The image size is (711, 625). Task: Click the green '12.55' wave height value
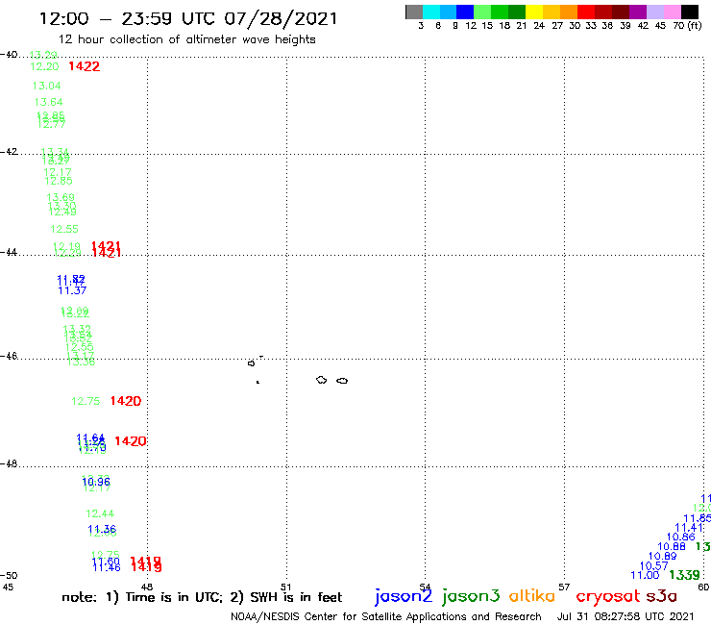coord(64,229)
